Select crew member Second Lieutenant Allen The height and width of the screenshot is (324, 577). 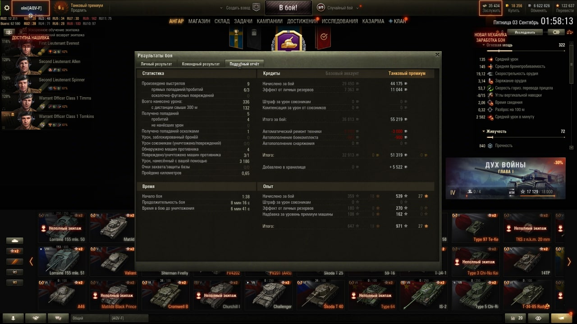(x=47, y=66)
